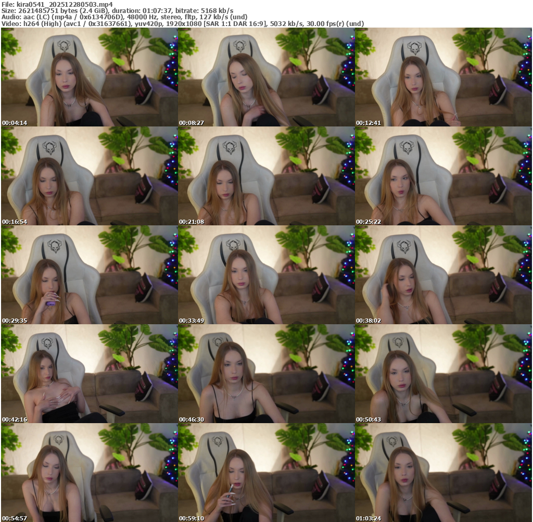Select the Video h264 codec info line

coord(183,23)
